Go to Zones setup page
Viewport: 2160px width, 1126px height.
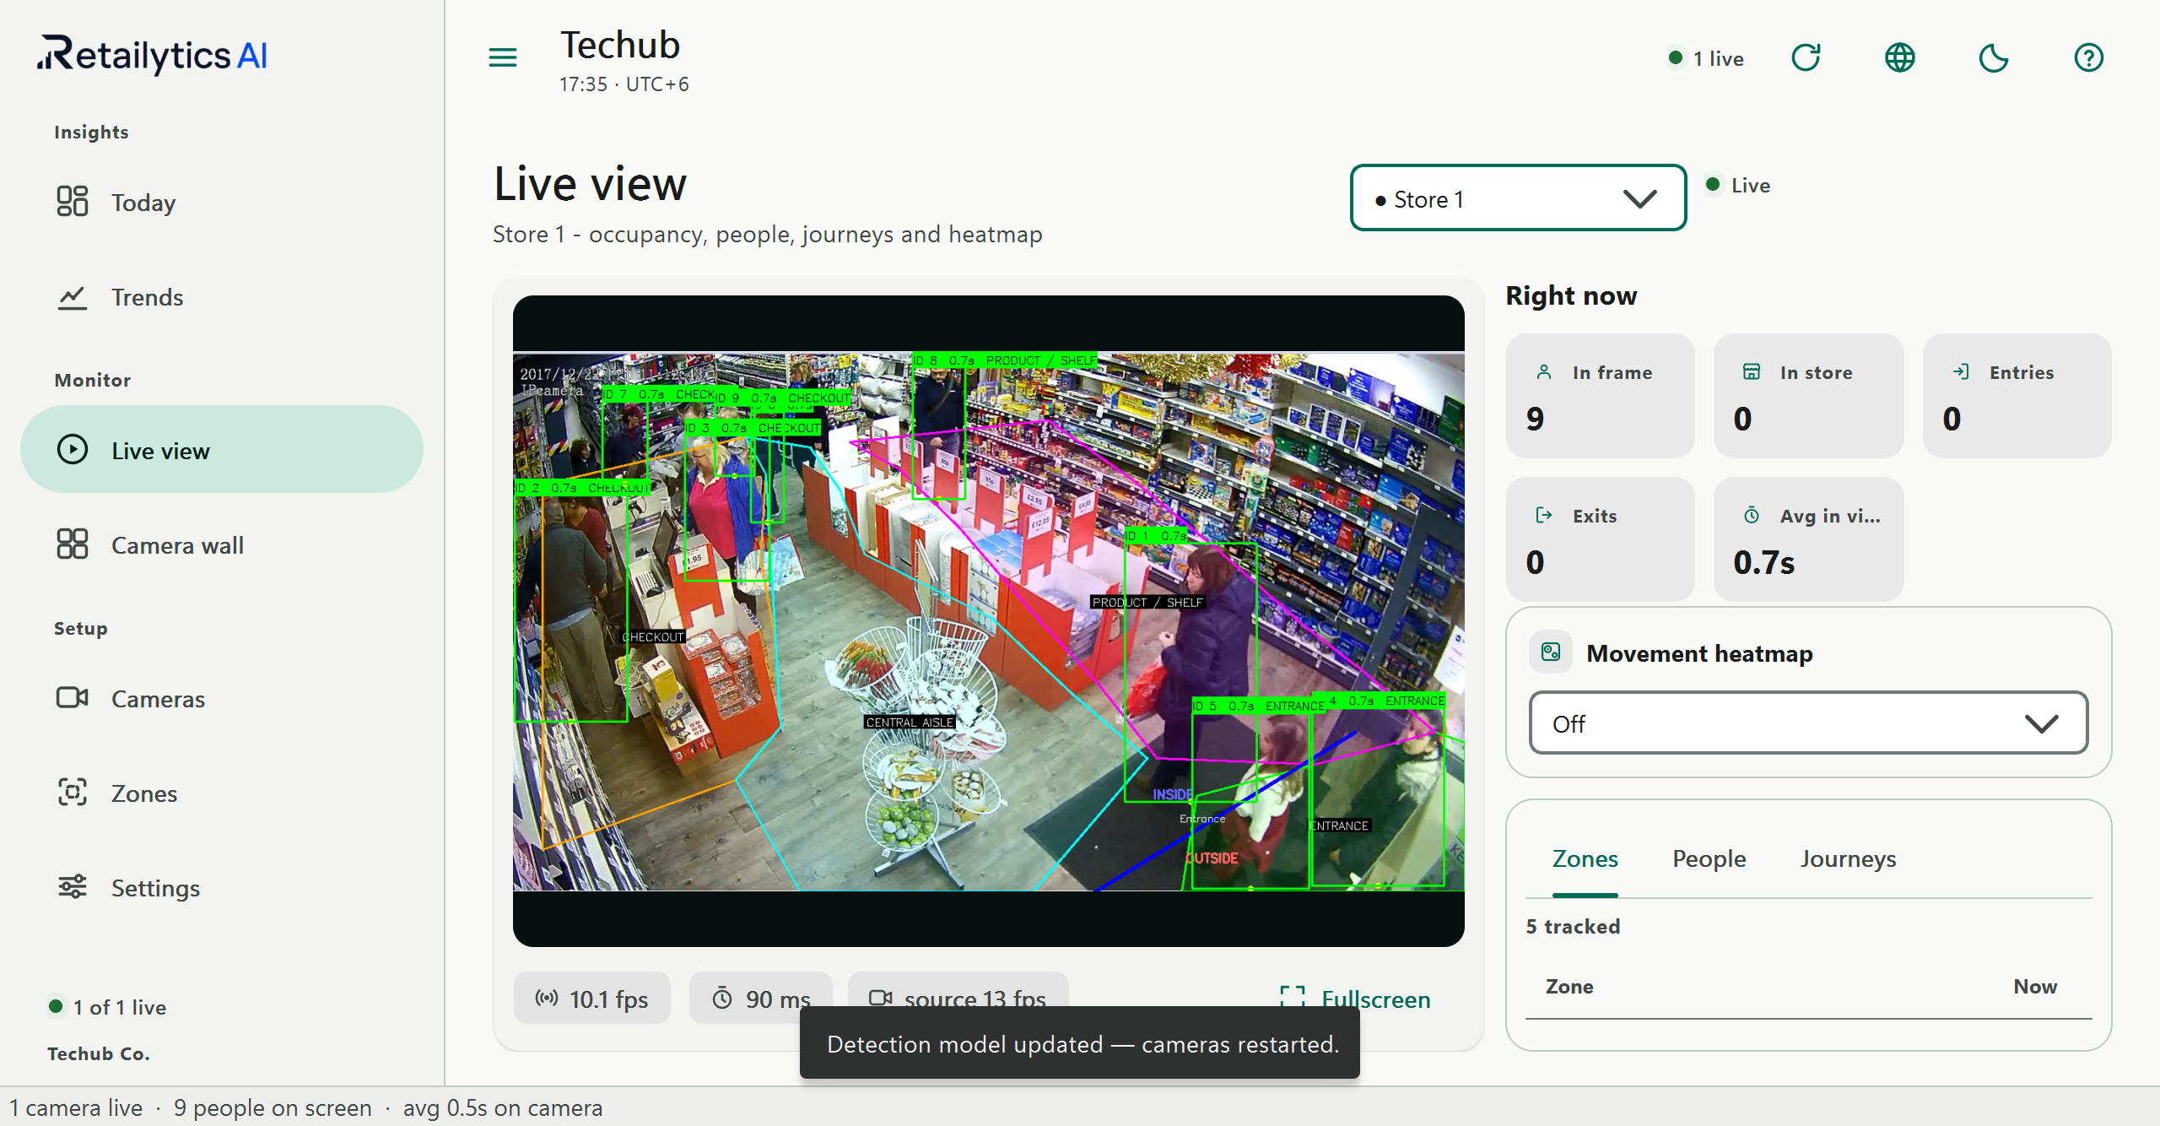coord(221,793)
